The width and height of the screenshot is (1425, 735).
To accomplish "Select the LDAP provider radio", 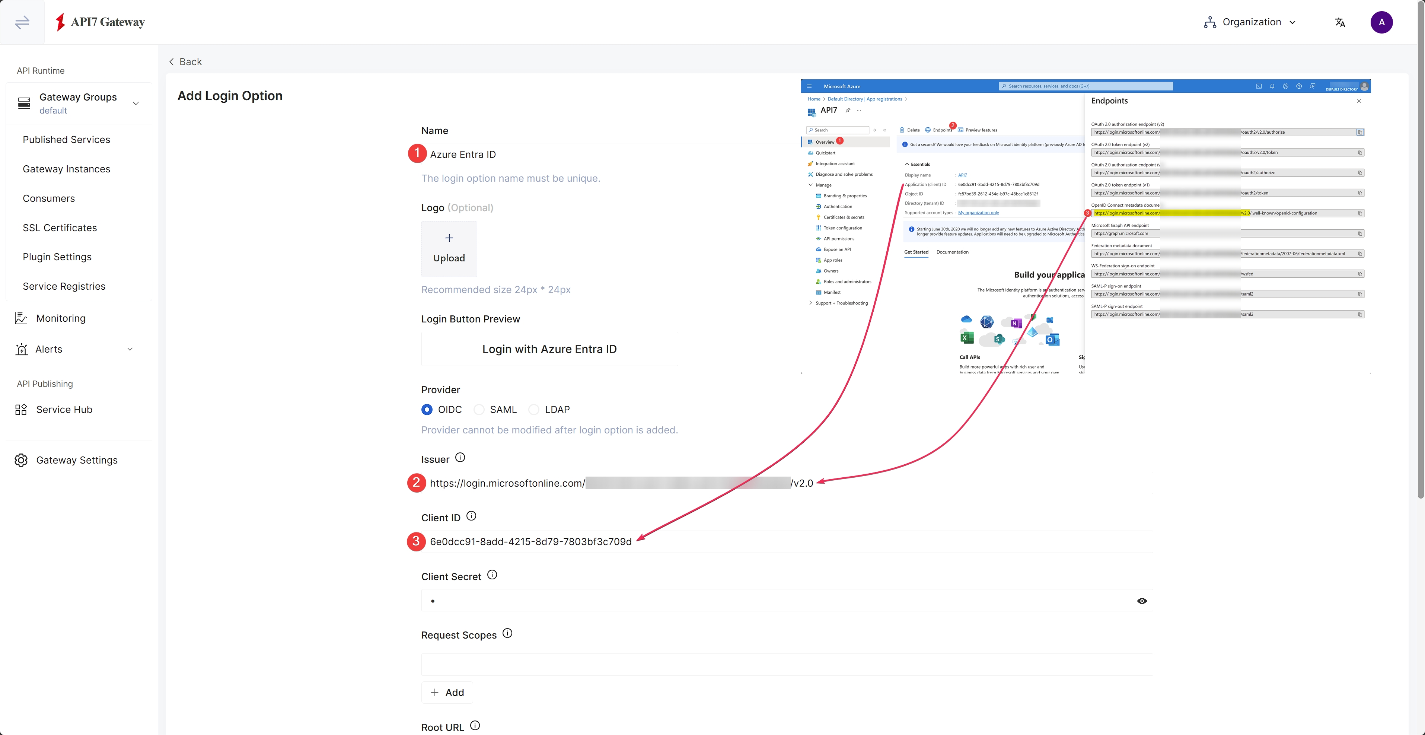I will coord(534,410).
